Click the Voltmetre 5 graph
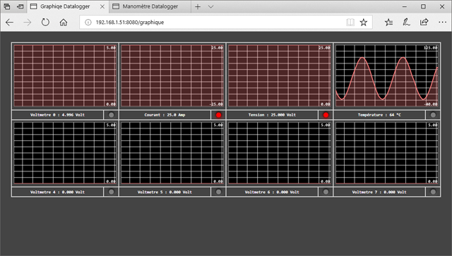This screenshot has width=452, height=256. coord(172,153)
